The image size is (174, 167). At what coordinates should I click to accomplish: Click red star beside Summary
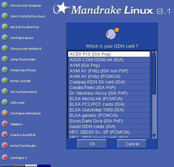(5, 124)
